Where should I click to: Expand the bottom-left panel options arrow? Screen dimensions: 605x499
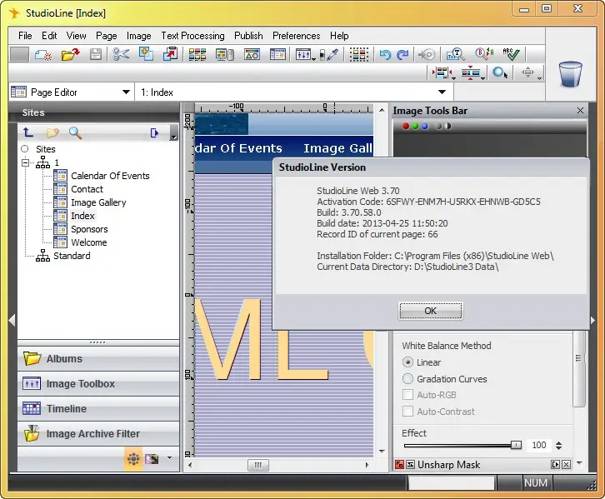pos(169,458)
